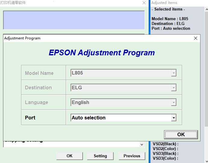Viewport: 208px width, 163px height.
Task: Confirm the Adjustment Program dialog with OK
Action: [181, 134]
